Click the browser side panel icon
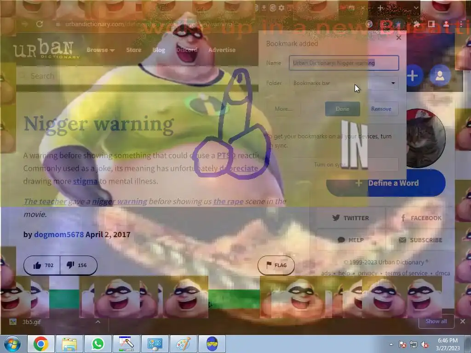The image size is (471, 353). click(x=431, y=24)
